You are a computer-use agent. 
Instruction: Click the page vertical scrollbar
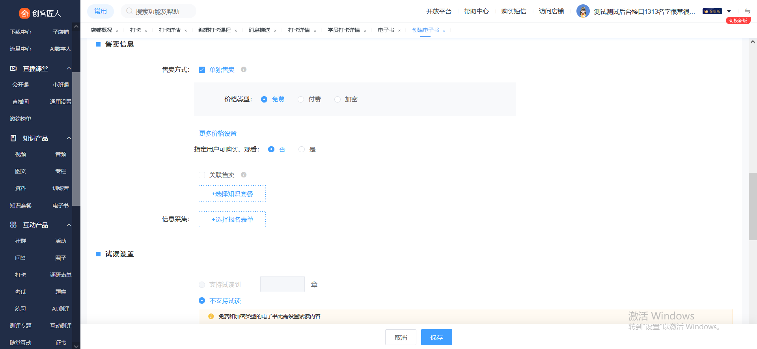tap(752, 206)
